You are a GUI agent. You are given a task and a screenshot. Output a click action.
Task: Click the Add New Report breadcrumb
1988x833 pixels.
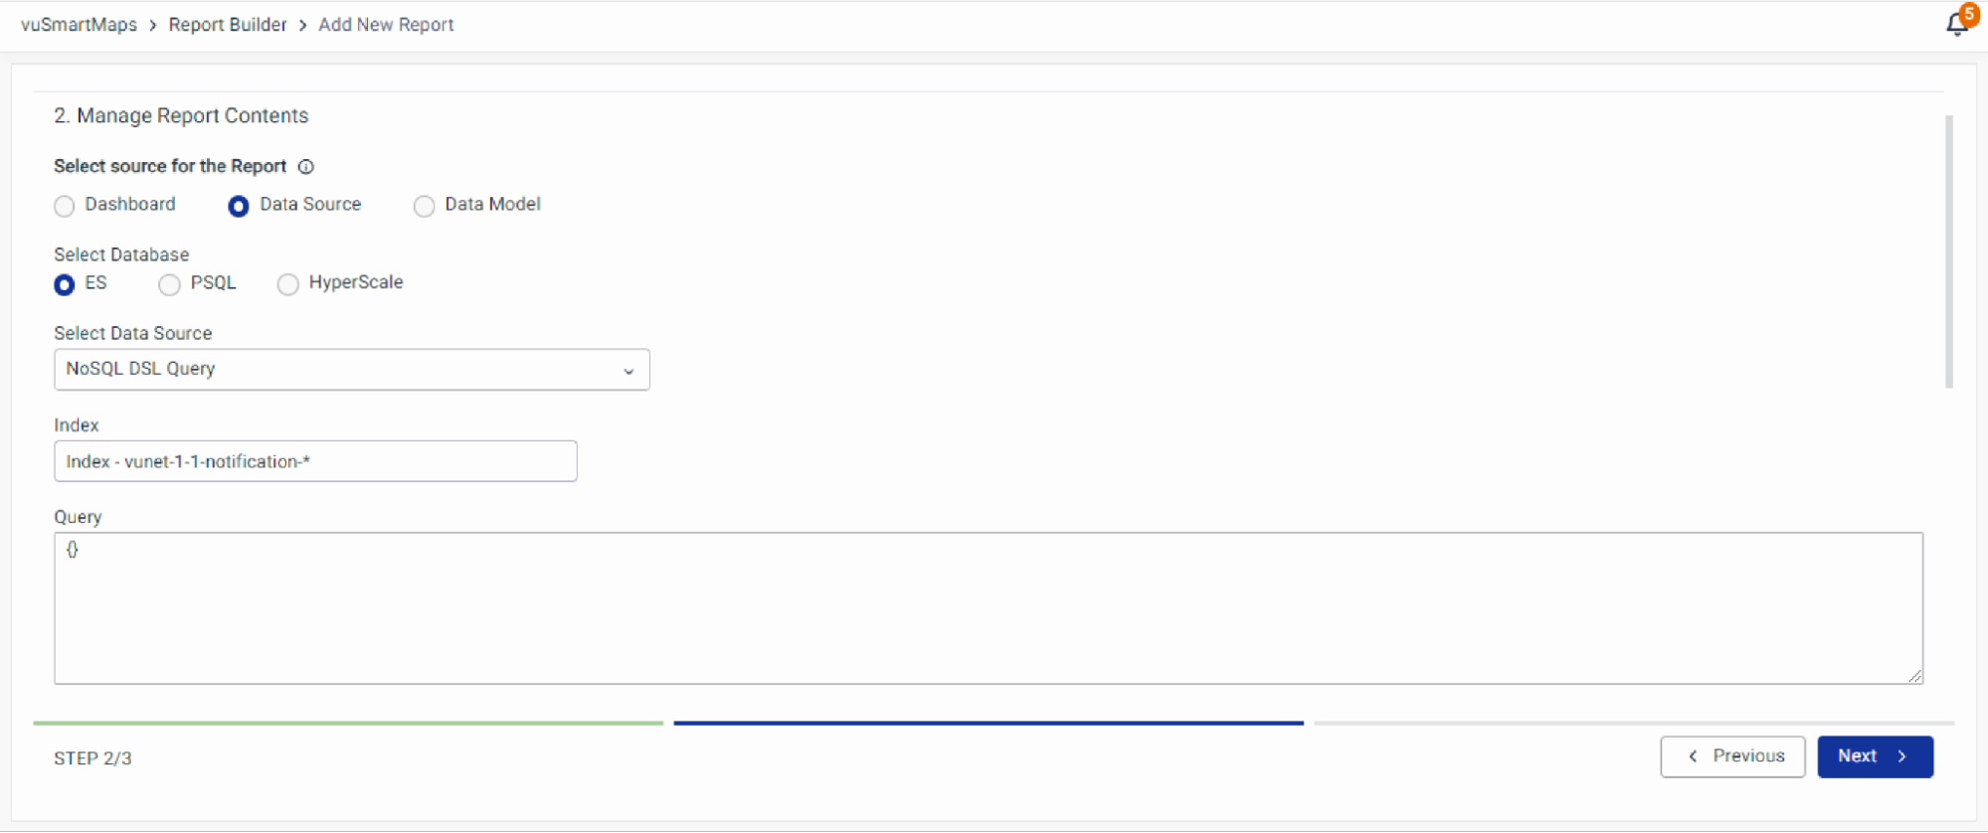pos(386,25)
